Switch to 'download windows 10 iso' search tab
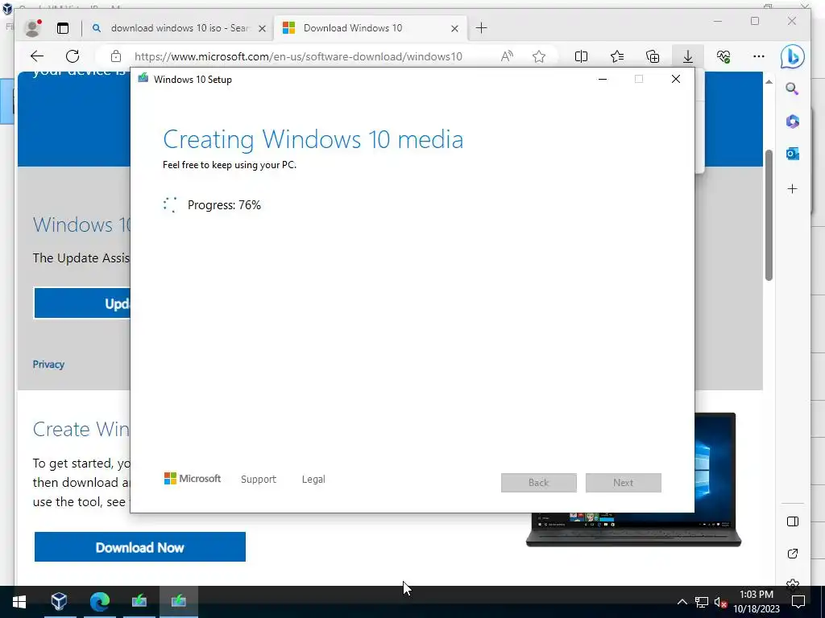825x618 pixels. 179,28
